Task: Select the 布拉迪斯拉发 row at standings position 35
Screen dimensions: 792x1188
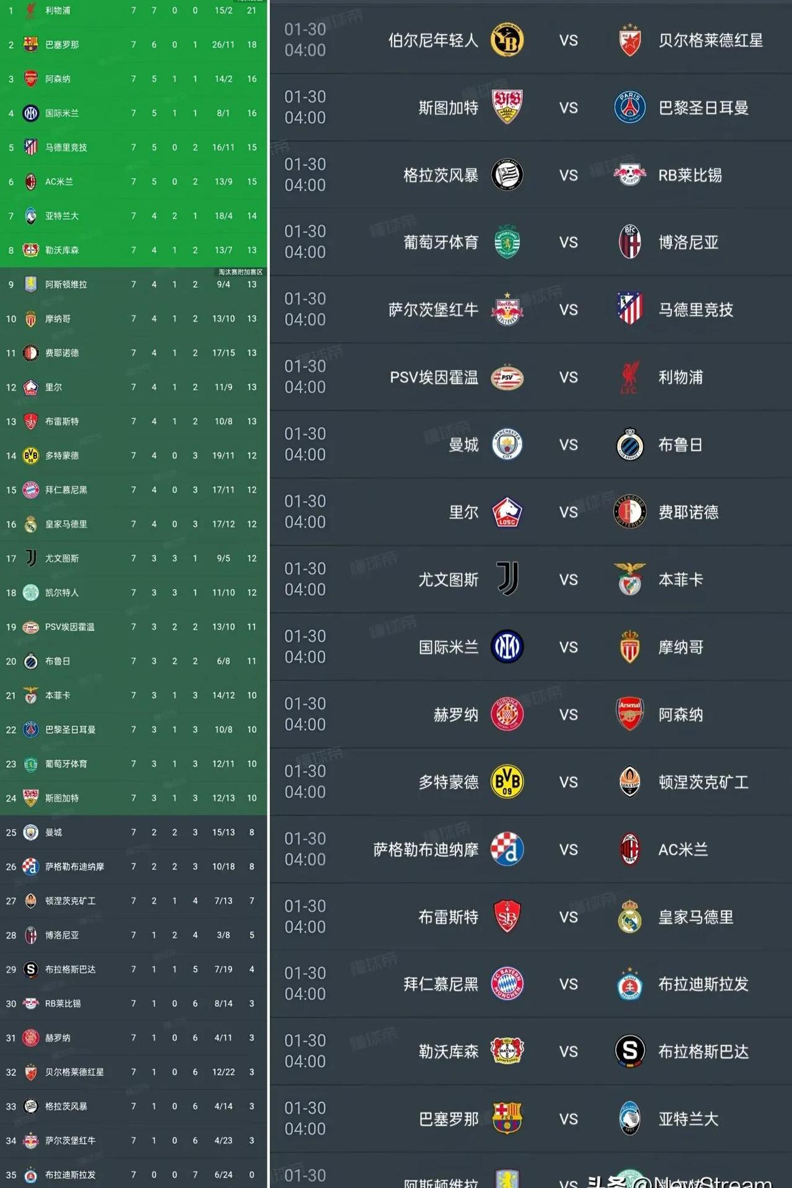Action: coord(133,1174)
